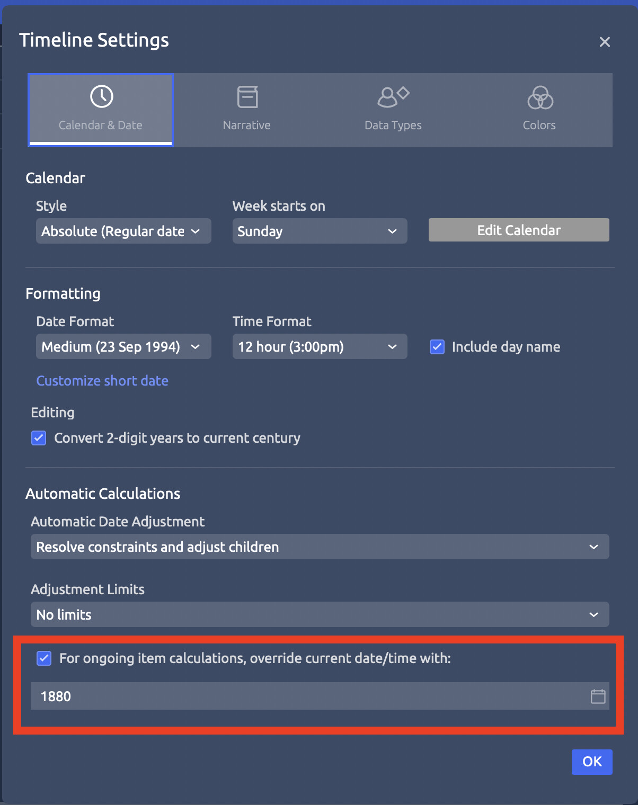The height and width of the screenshot is (805, 638).
Task: Click into the override date field showing 1880
Action: pos(310,696)
